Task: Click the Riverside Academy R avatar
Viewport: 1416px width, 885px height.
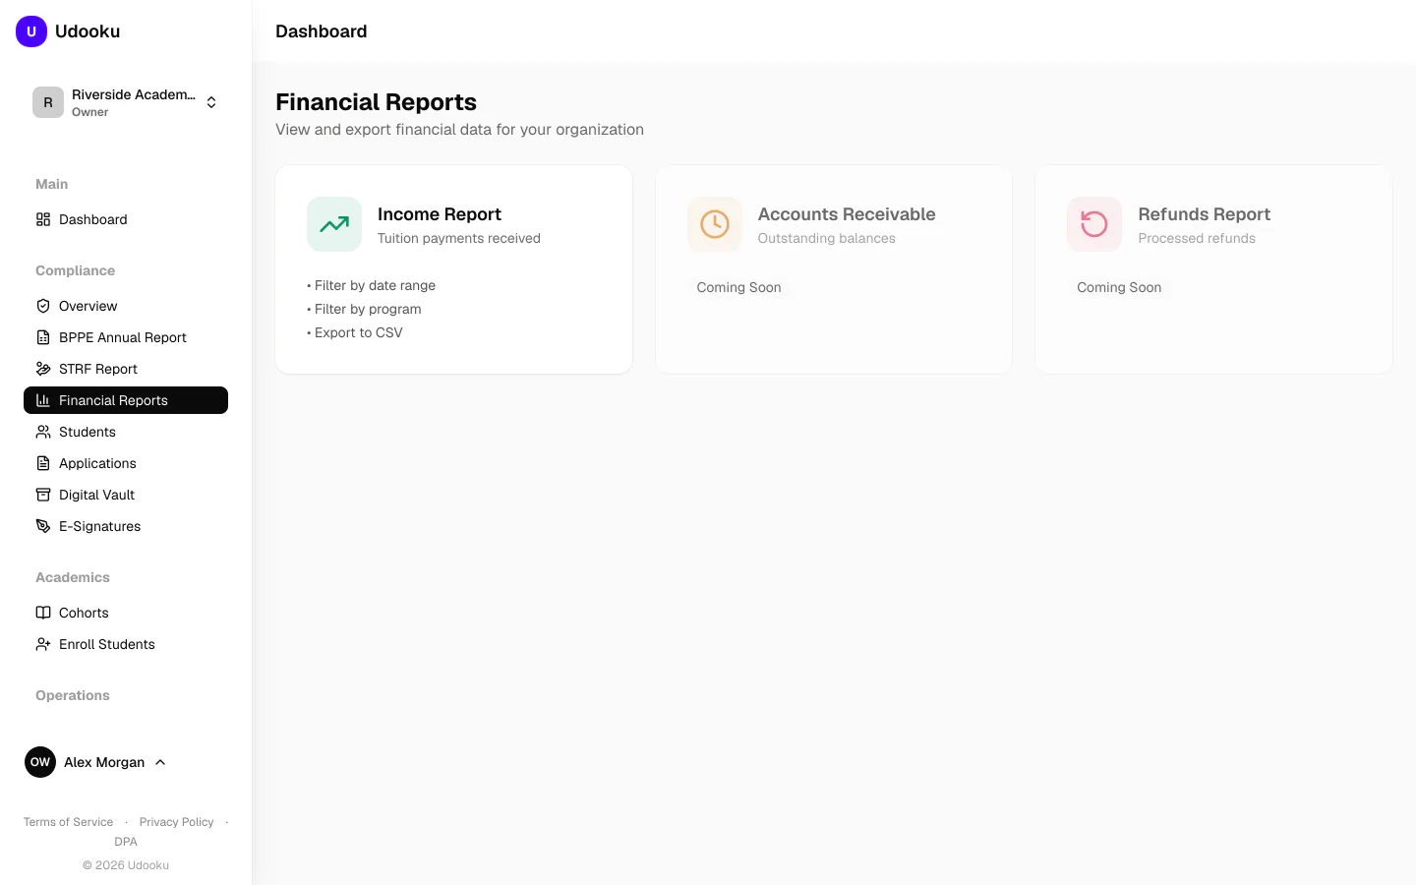Action: coord(48,102)
